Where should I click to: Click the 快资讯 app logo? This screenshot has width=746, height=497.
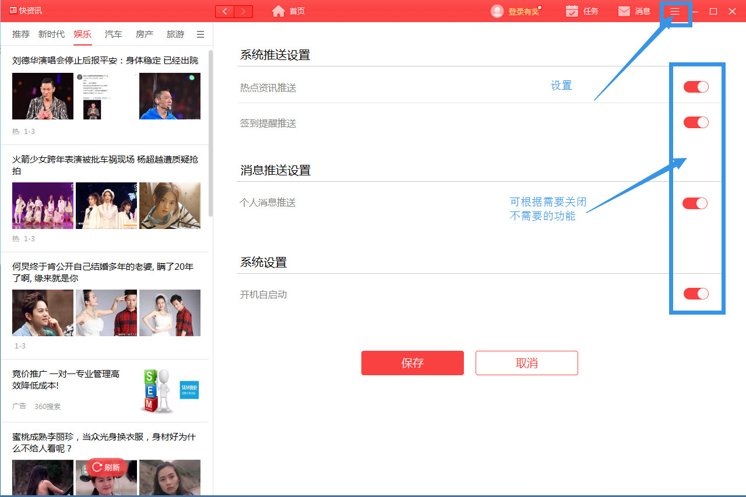[x=24, y=10]
